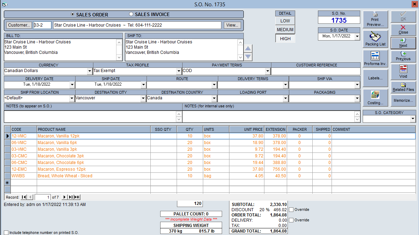Image resolution: width=419 pixels, height=235 pixels.
Task: Jump to last record in navigator
Action: point(71,197)
